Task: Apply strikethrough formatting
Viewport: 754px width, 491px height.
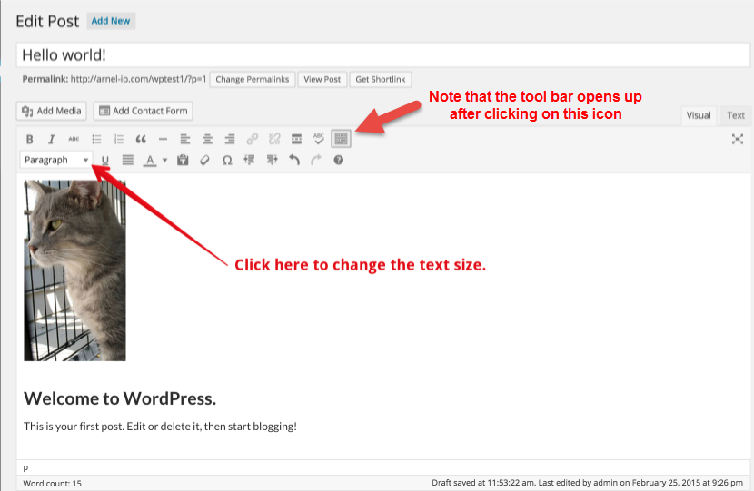Action: tap(74, 140)
